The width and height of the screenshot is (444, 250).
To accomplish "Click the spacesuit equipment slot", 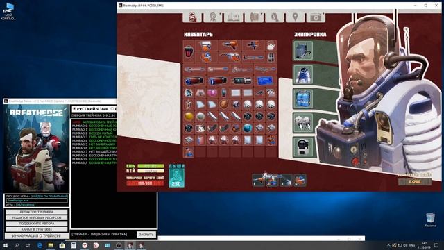I will pyautogui.click(x=303, y=74).
